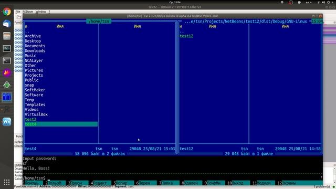Select the Projects folder
Image resolution: width=336 pixels, height=189 pixels.
34,76
